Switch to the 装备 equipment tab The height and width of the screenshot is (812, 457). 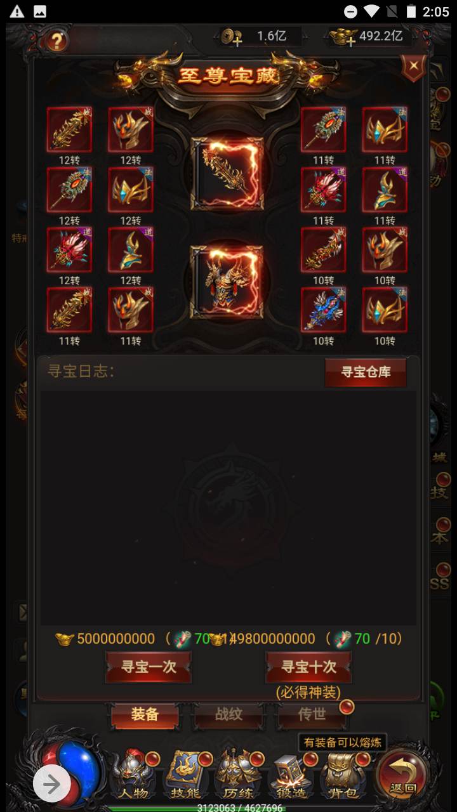click(x=145, y=714)
